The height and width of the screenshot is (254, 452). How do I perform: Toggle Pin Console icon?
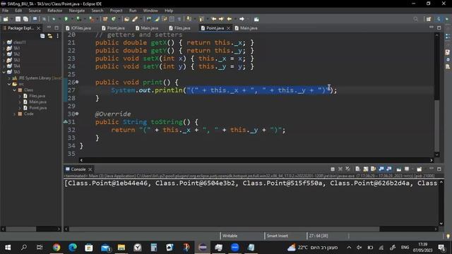coord(399,169)
